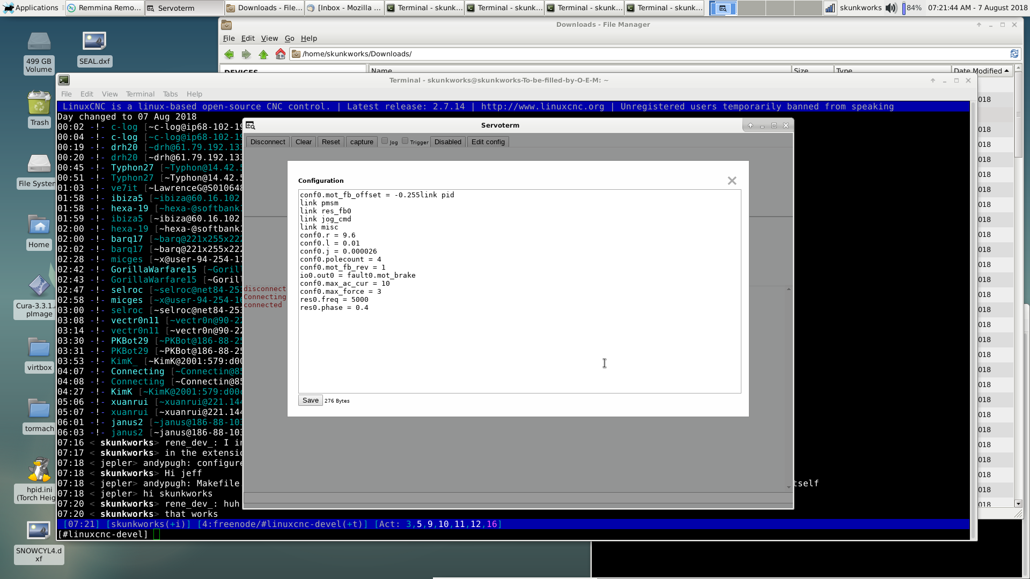Click the skunkworks user label in panel
This screenshot has height=579, width=1030.
click(860, 8)
